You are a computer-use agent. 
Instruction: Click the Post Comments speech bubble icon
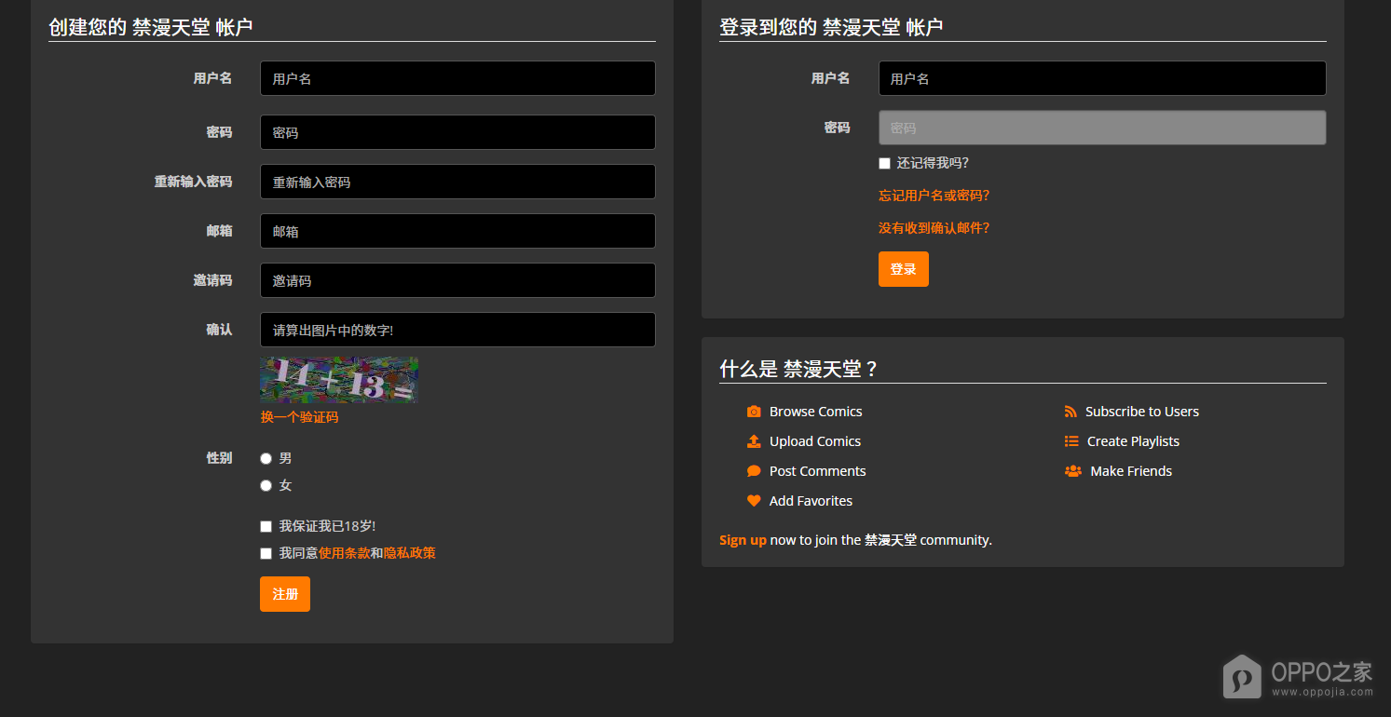pos(754,471)
